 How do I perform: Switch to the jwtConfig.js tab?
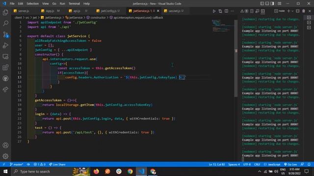pos(109,11)
